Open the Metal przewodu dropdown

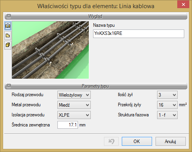pyautogui.click(x=74, y=105)
